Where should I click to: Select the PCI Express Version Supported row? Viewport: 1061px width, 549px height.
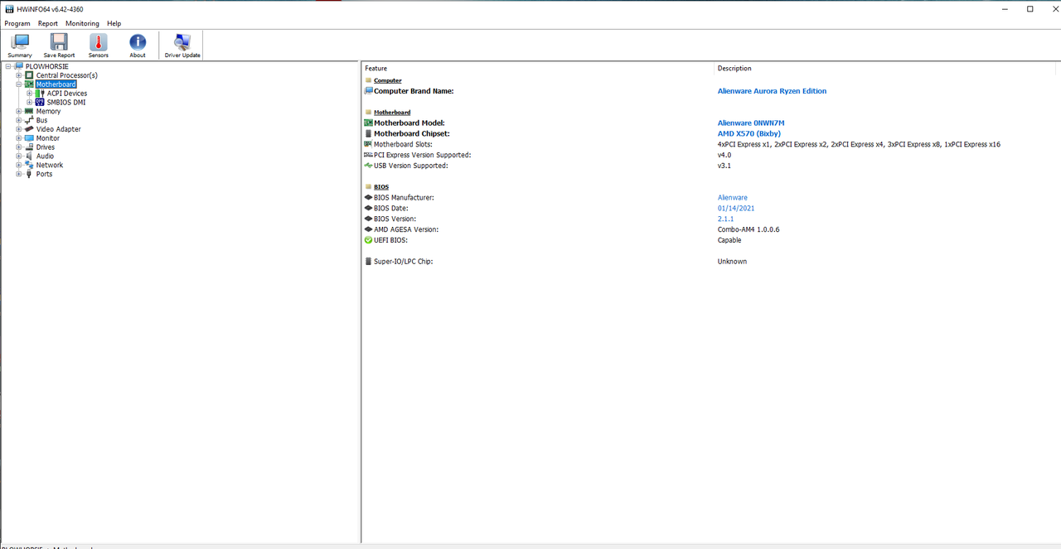[423, 155]
